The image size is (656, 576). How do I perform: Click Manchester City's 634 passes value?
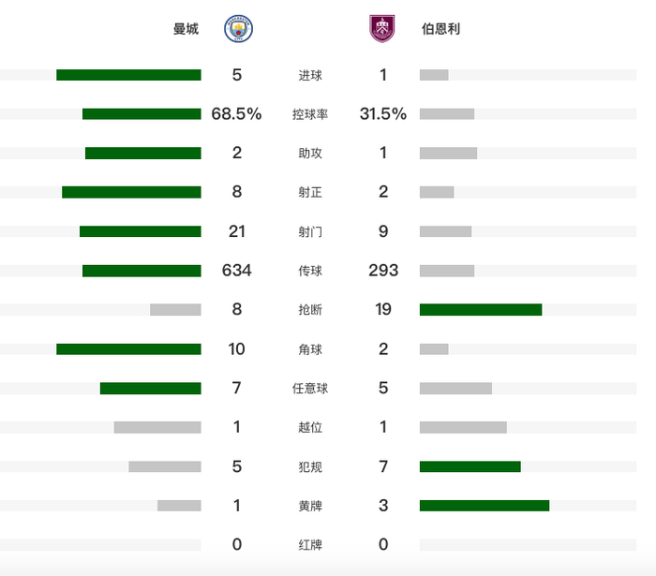tap(237, 271)
